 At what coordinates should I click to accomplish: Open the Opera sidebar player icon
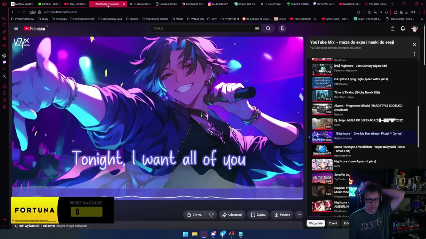(4, 86)
